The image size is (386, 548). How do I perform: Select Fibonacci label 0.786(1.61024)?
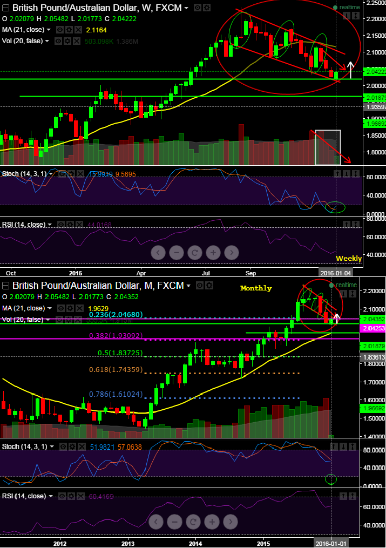116,394
